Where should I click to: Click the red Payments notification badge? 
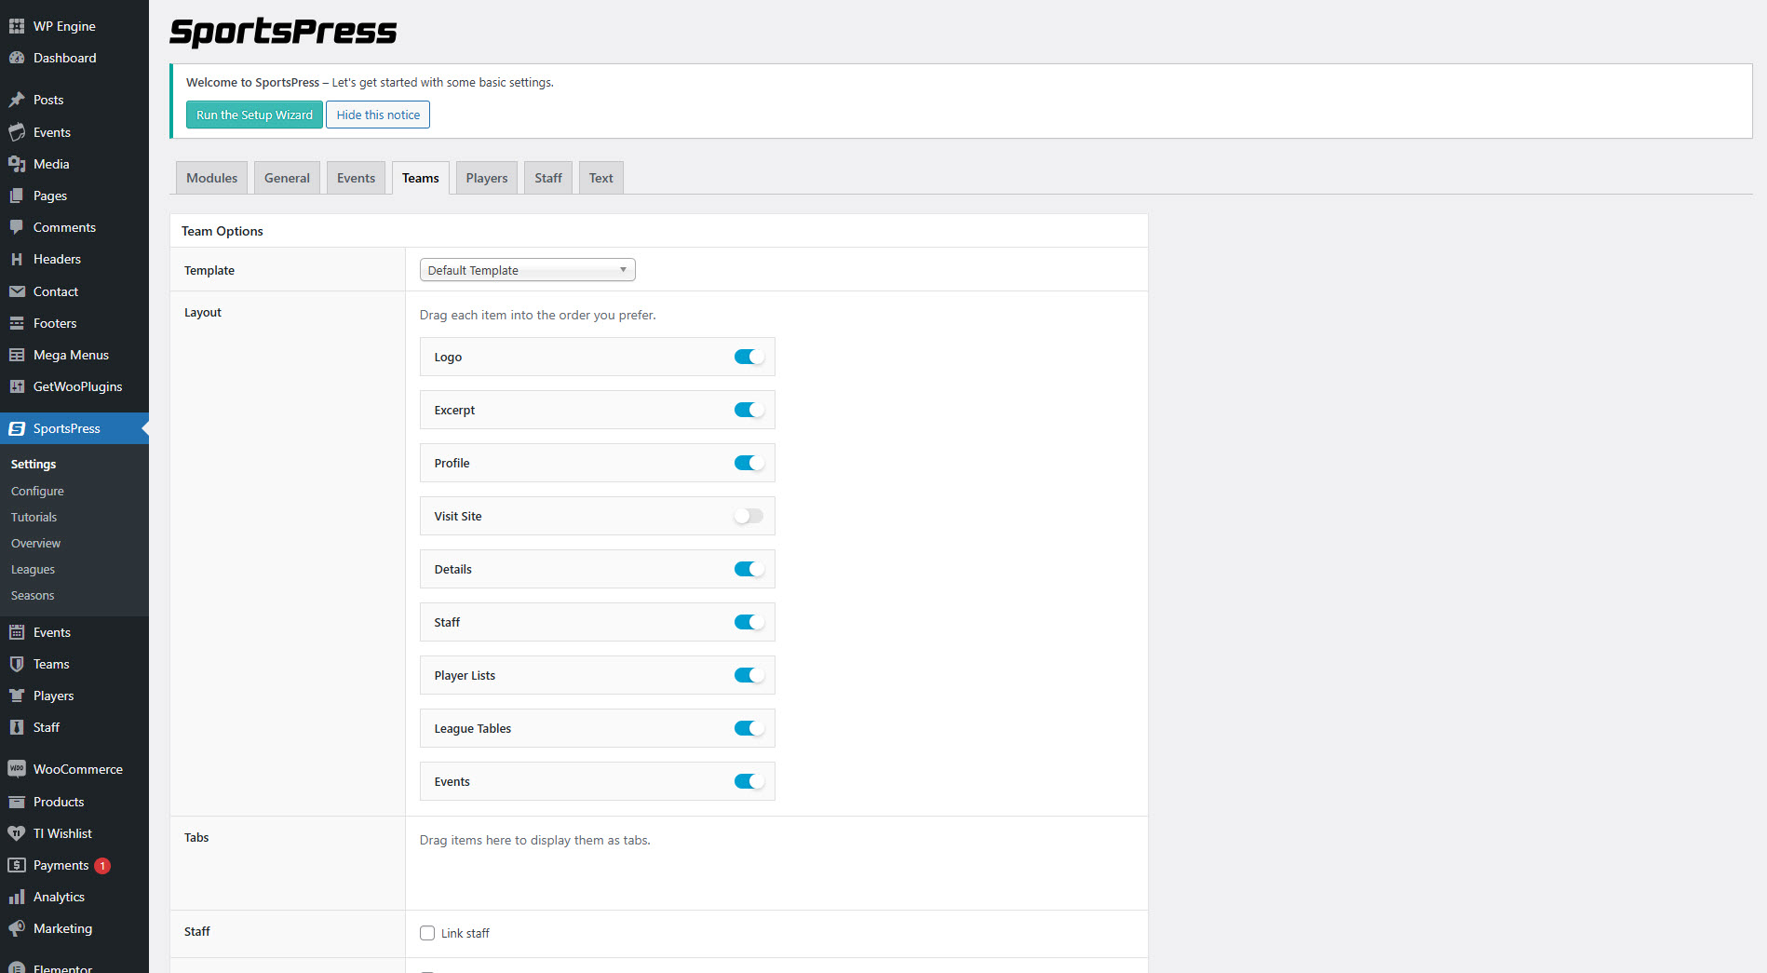[102, 866]
